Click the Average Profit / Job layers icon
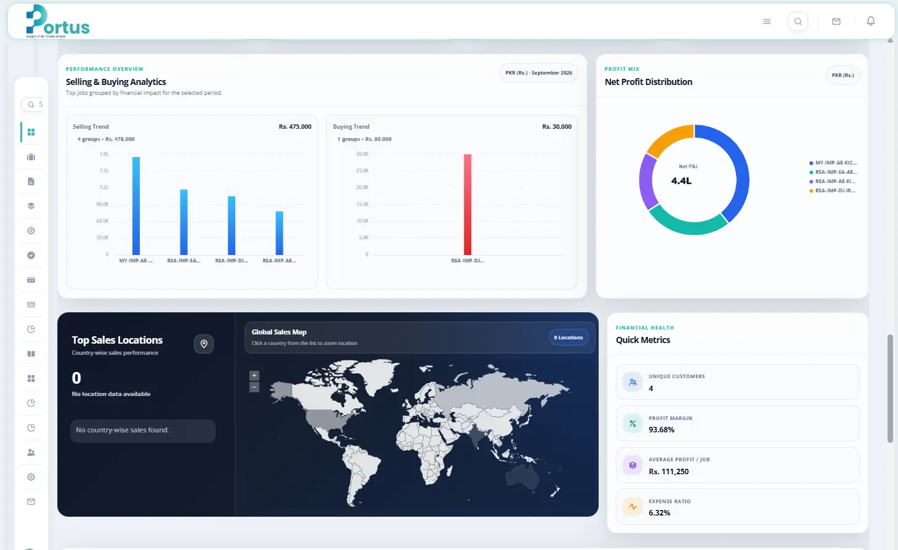Image resolution: width=898 pixels, height=550 pixels. click(x=633, y=465)
